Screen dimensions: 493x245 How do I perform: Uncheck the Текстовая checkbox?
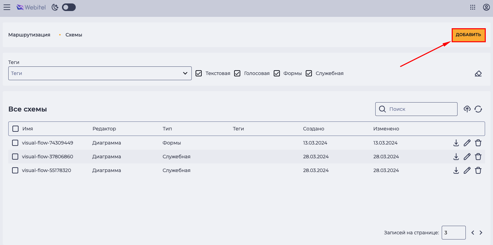199,73
